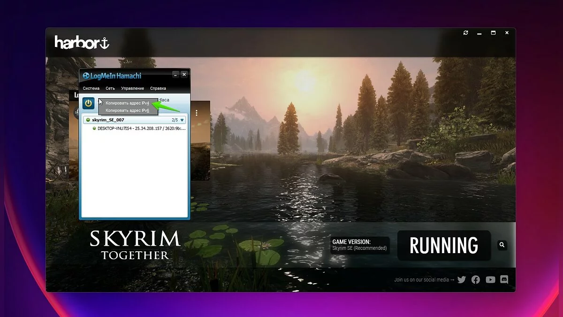Open the three-dot menu behind Hamachi window

(x=197, y=113)
